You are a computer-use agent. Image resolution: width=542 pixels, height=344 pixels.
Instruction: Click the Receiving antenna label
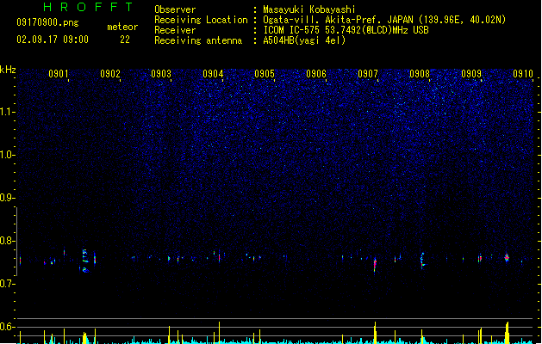coord(198,40)
